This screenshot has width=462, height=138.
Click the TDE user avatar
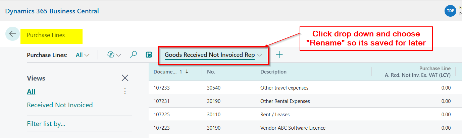click(x=450, y=11)
